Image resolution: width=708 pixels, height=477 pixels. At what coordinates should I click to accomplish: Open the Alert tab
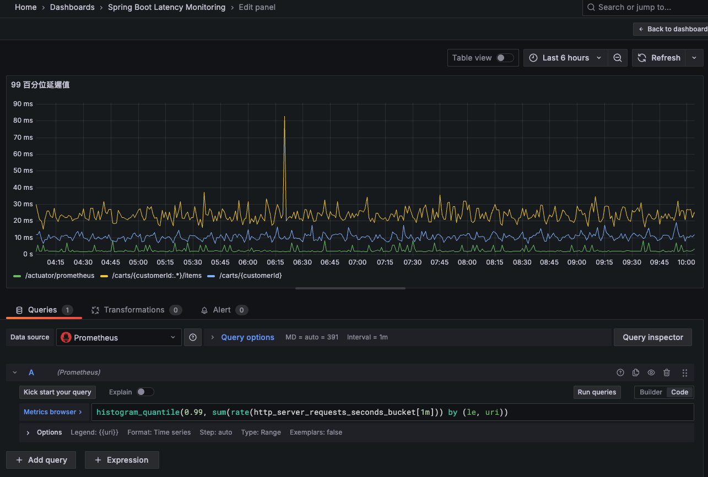221,310
